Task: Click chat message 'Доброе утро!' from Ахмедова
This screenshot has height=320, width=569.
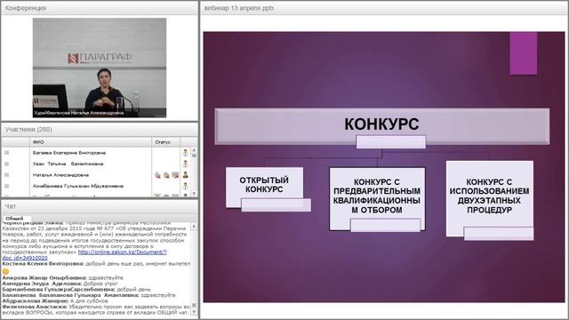Action: tap(60, 284)
